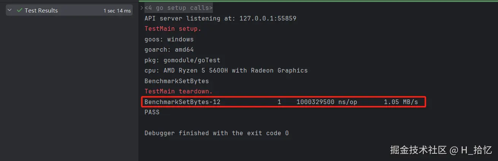Image resolution: width=498 pixels, height=161 pixels.
Task: Click the 1000329500 ns/op value
Action: pyautogui.click(x=320, y=102)
